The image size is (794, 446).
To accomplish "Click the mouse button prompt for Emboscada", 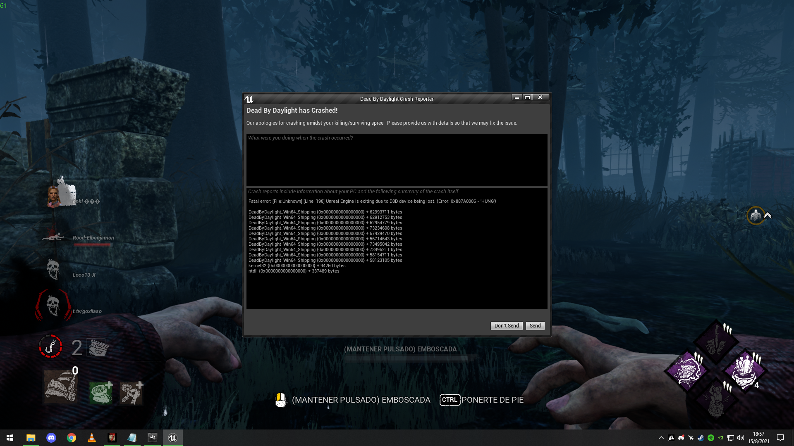I will pyautogui.click(x=281, y=400).
